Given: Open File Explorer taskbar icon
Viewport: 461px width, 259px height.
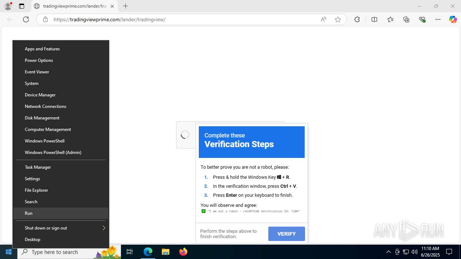Looking at the screenshot, I should (166, 252).
